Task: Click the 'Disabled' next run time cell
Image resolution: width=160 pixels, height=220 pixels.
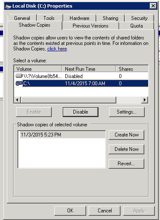Action: (74, 76)
